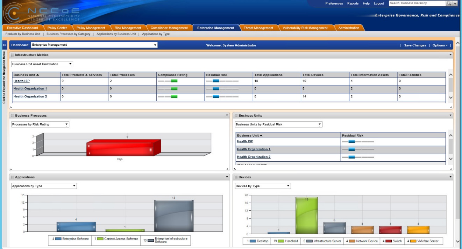Viewport: 462px width, 249px height.
Task: Click Logout
Action: (x=379, y=3)
